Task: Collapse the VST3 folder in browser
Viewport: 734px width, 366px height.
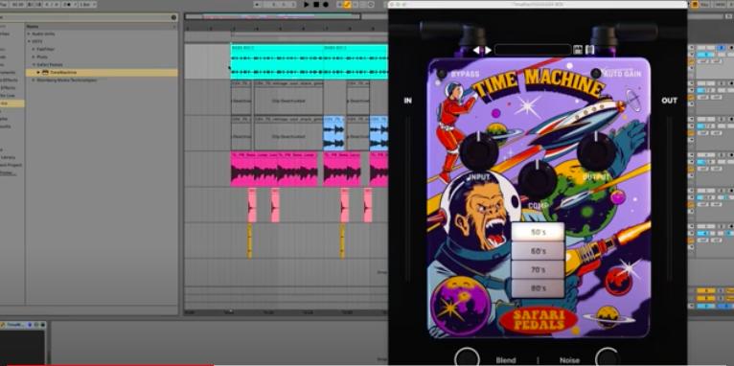Action: [29, 41]
